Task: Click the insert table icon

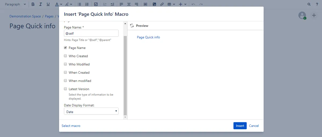Action: [x=169, y=4]
